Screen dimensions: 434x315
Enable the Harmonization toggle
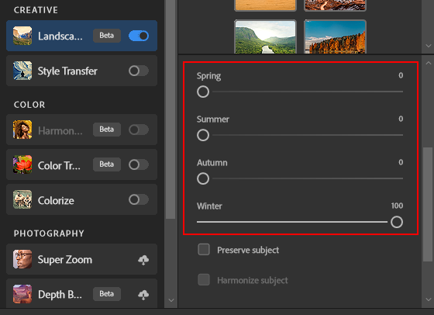(x=139, y=130)
